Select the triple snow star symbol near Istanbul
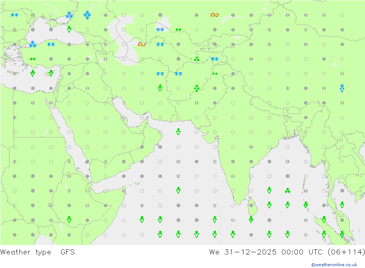Viewport: 365px width, 268px height. (33, 44)
